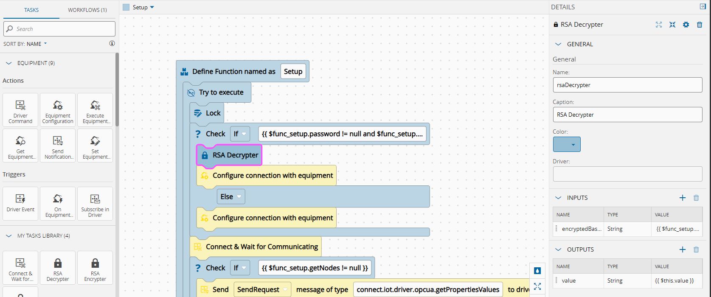Collapse the Outputs section
Image resolution: width=711 pixels, height=297 pixels.
pyautogui.click(x=559, y=249)
